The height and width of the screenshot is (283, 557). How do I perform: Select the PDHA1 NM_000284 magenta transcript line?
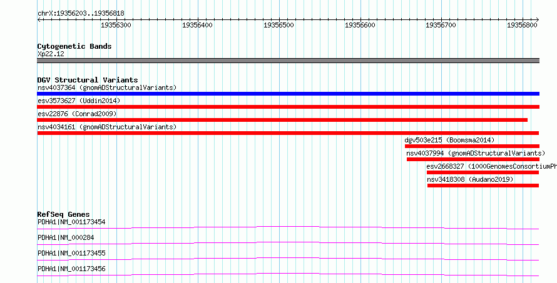288,243
